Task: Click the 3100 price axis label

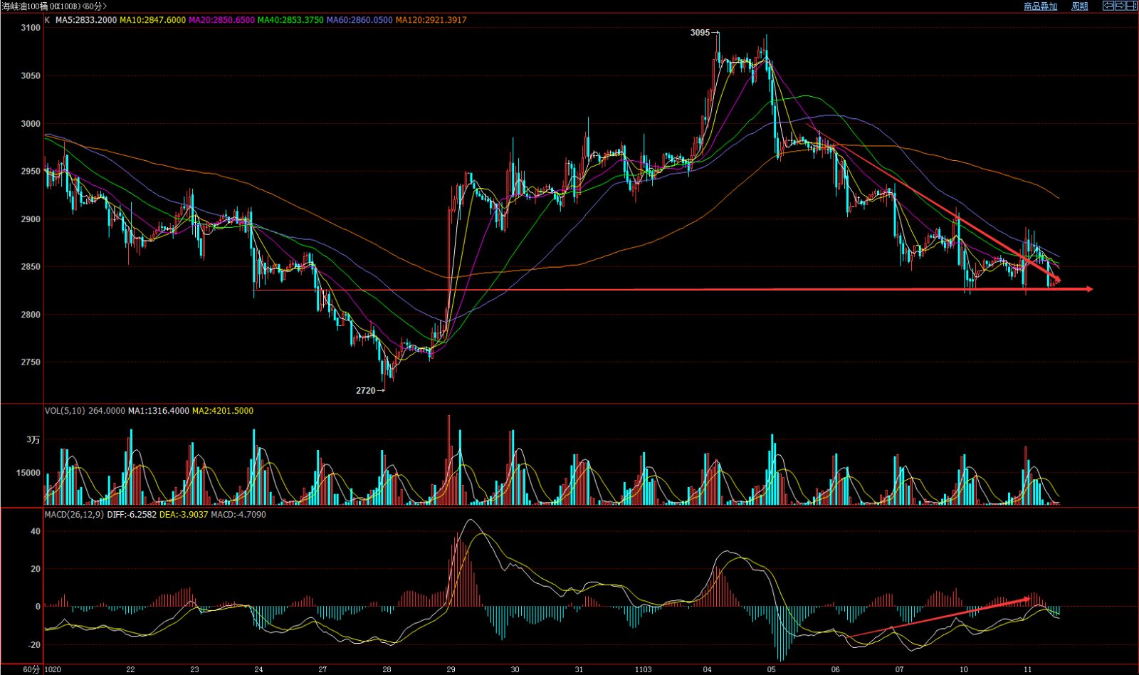Action: click(31, 28)
